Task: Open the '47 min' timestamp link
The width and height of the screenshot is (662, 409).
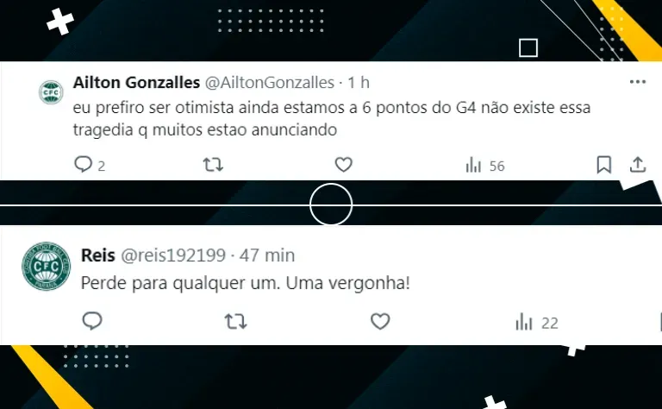Action: [267, 255]
